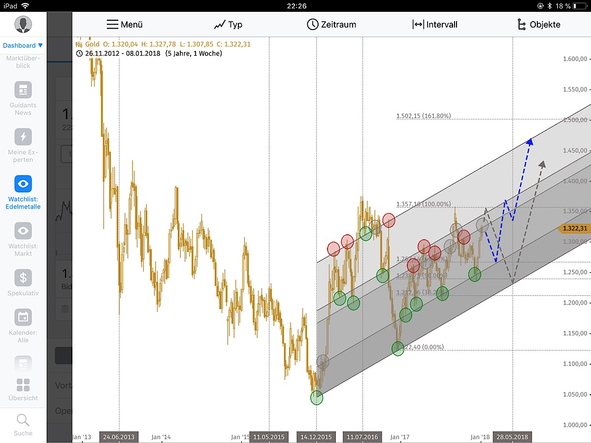Open the Spekulativ watchlist

pyautogui.click(x=22, y=277)
